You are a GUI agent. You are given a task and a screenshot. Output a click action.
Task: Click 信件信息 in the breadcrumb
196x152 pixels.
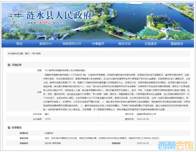[36, 53]
